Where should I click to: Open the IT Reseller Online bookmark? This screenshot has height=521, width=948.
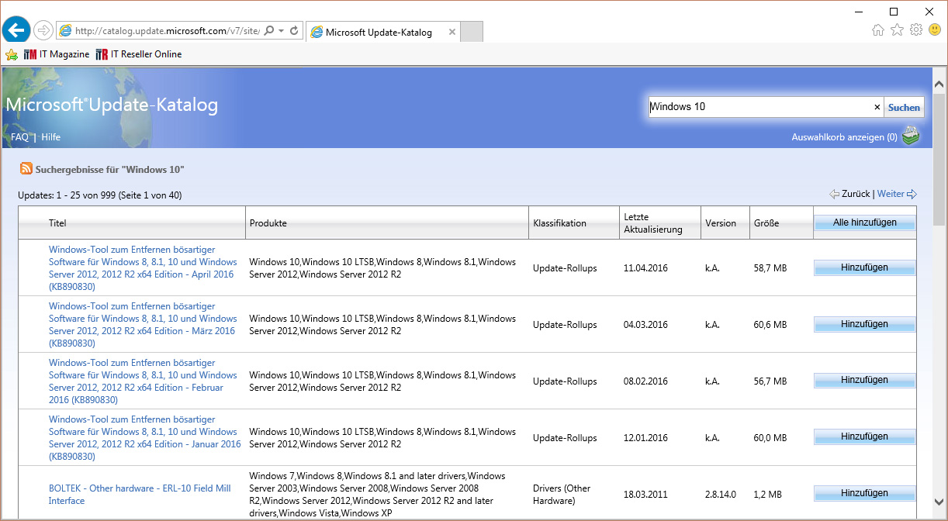[139, 54]
